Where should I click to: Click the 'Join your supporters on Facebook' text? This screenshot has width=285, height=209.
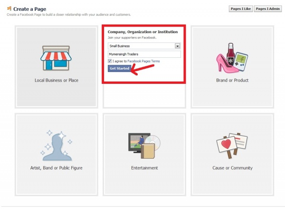(x=132, y=37)
